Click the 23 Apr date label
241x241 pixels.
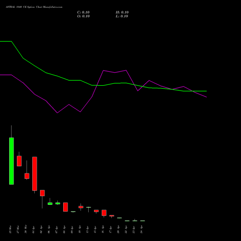click(x=134, y=229)
